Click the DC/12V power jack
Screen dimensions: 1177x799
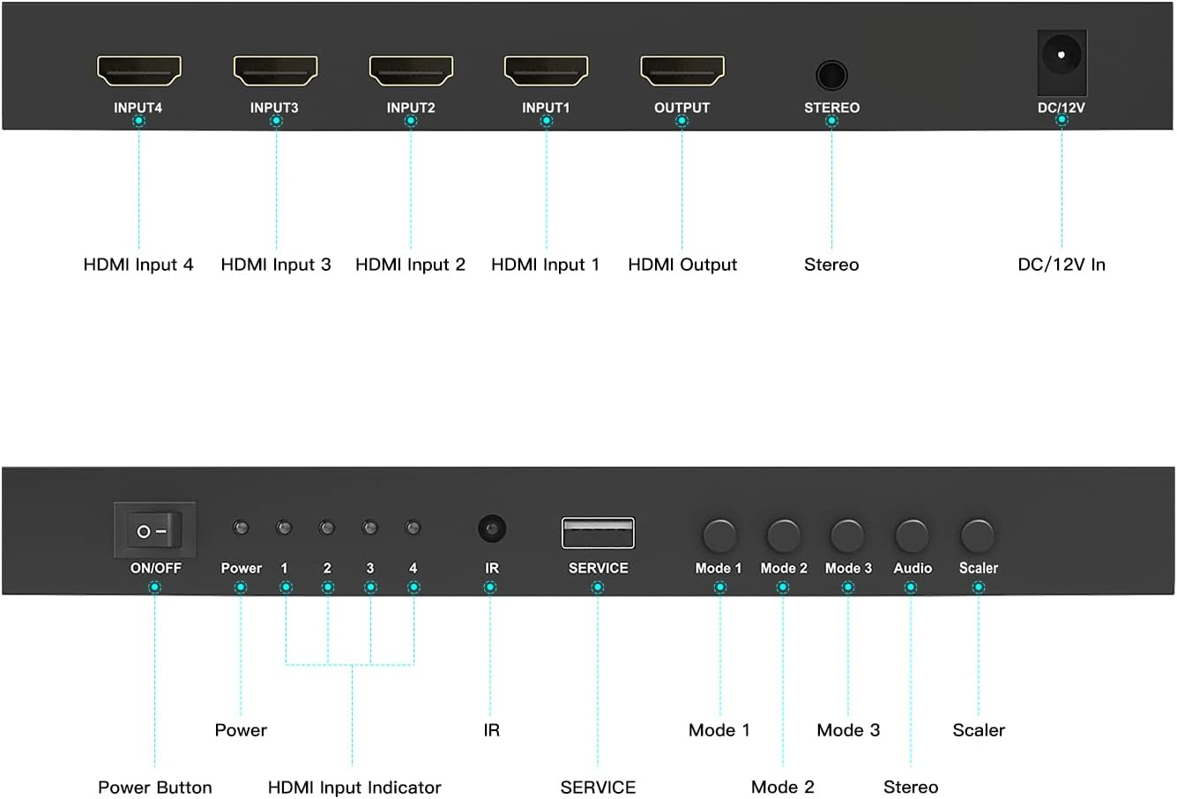pos(1062,62)
